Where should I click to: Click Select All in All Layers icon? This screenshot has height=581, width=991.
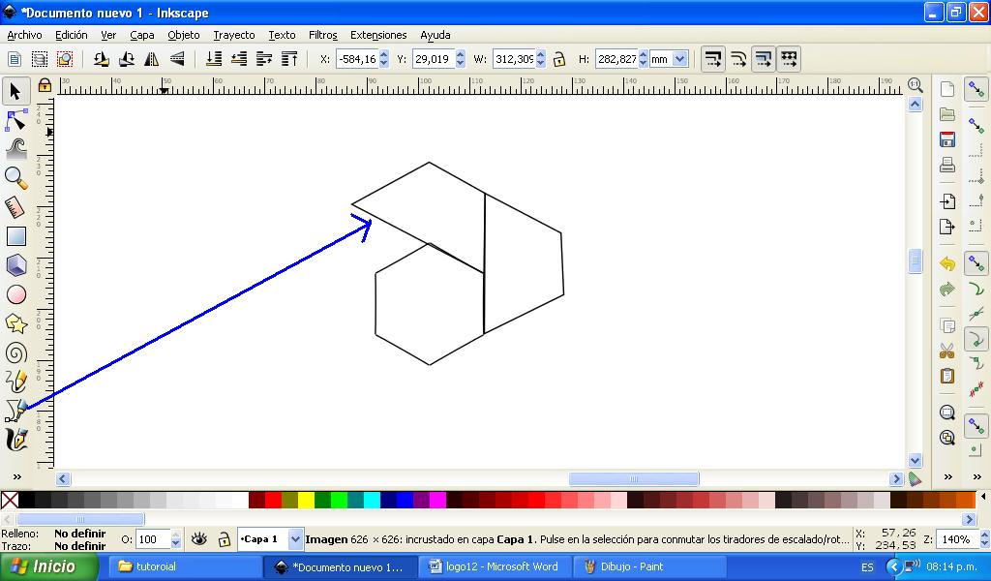click(39, 59)
